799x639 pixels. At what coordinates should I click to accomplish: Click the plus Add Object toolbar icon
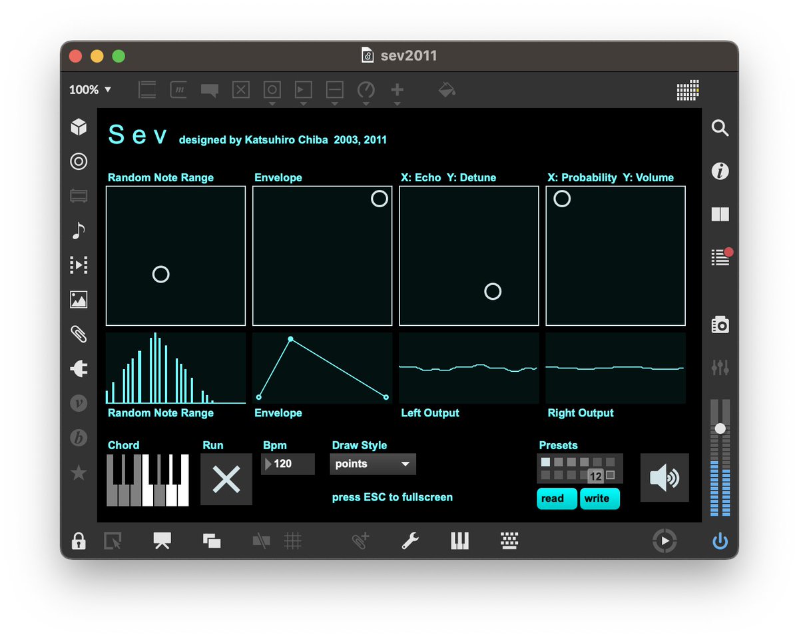pos(397,89)
